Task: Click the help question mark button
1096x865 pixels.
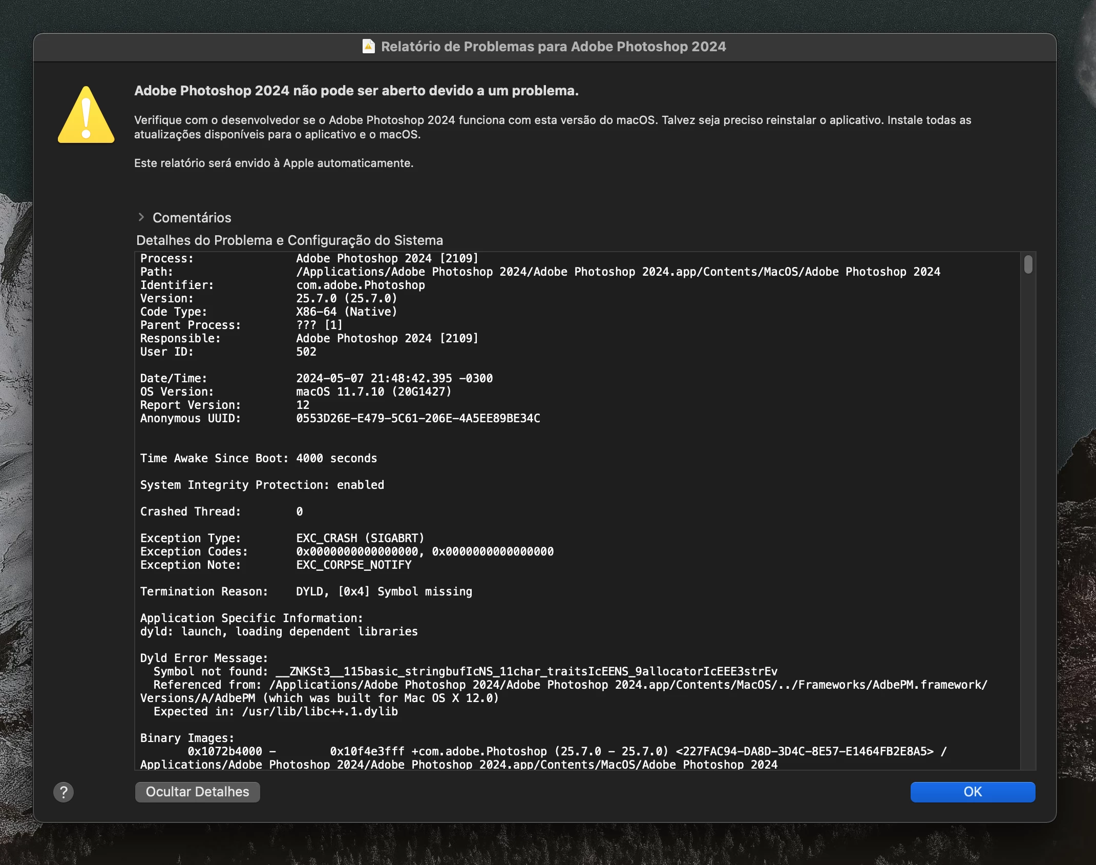Action: [64, 792]
